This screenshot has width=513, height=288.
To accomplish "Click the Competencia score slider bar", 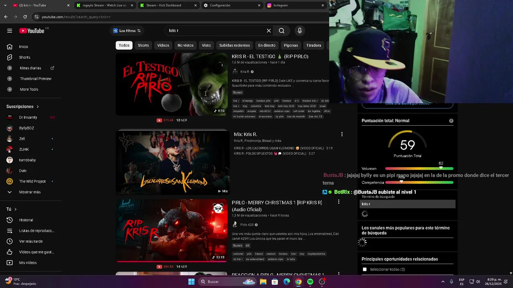I will point(419,182).
